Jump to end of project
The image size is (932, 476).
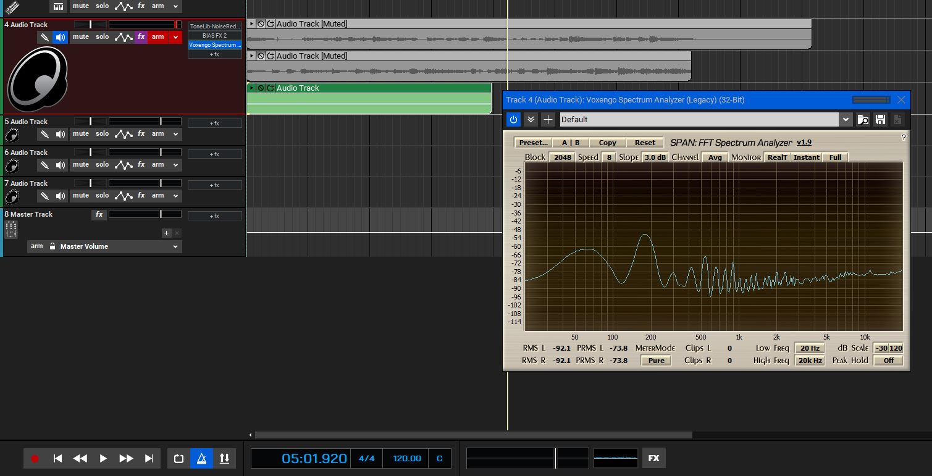point(149,459)
